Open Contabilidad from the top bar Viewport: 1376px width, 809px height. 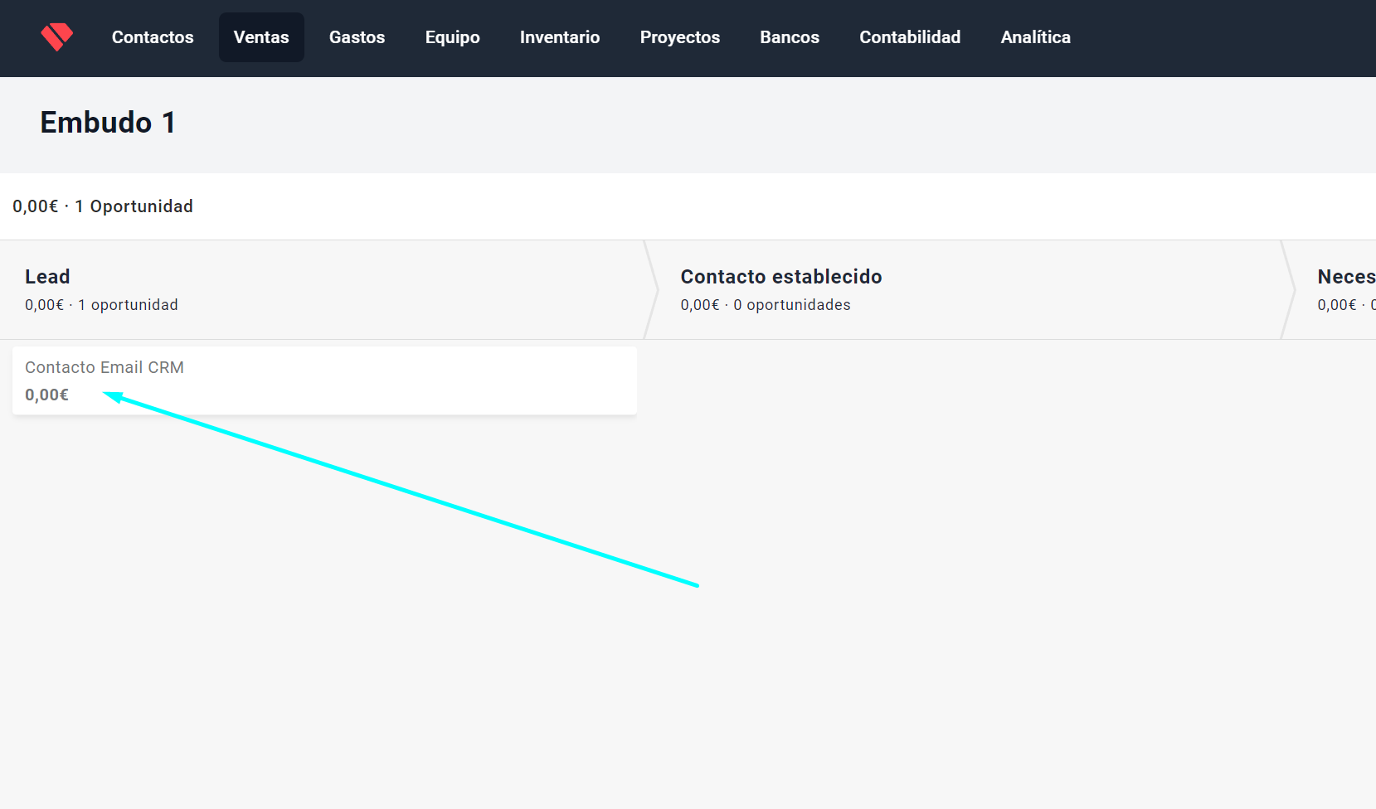pyautogui.click(x=909, y=37)
